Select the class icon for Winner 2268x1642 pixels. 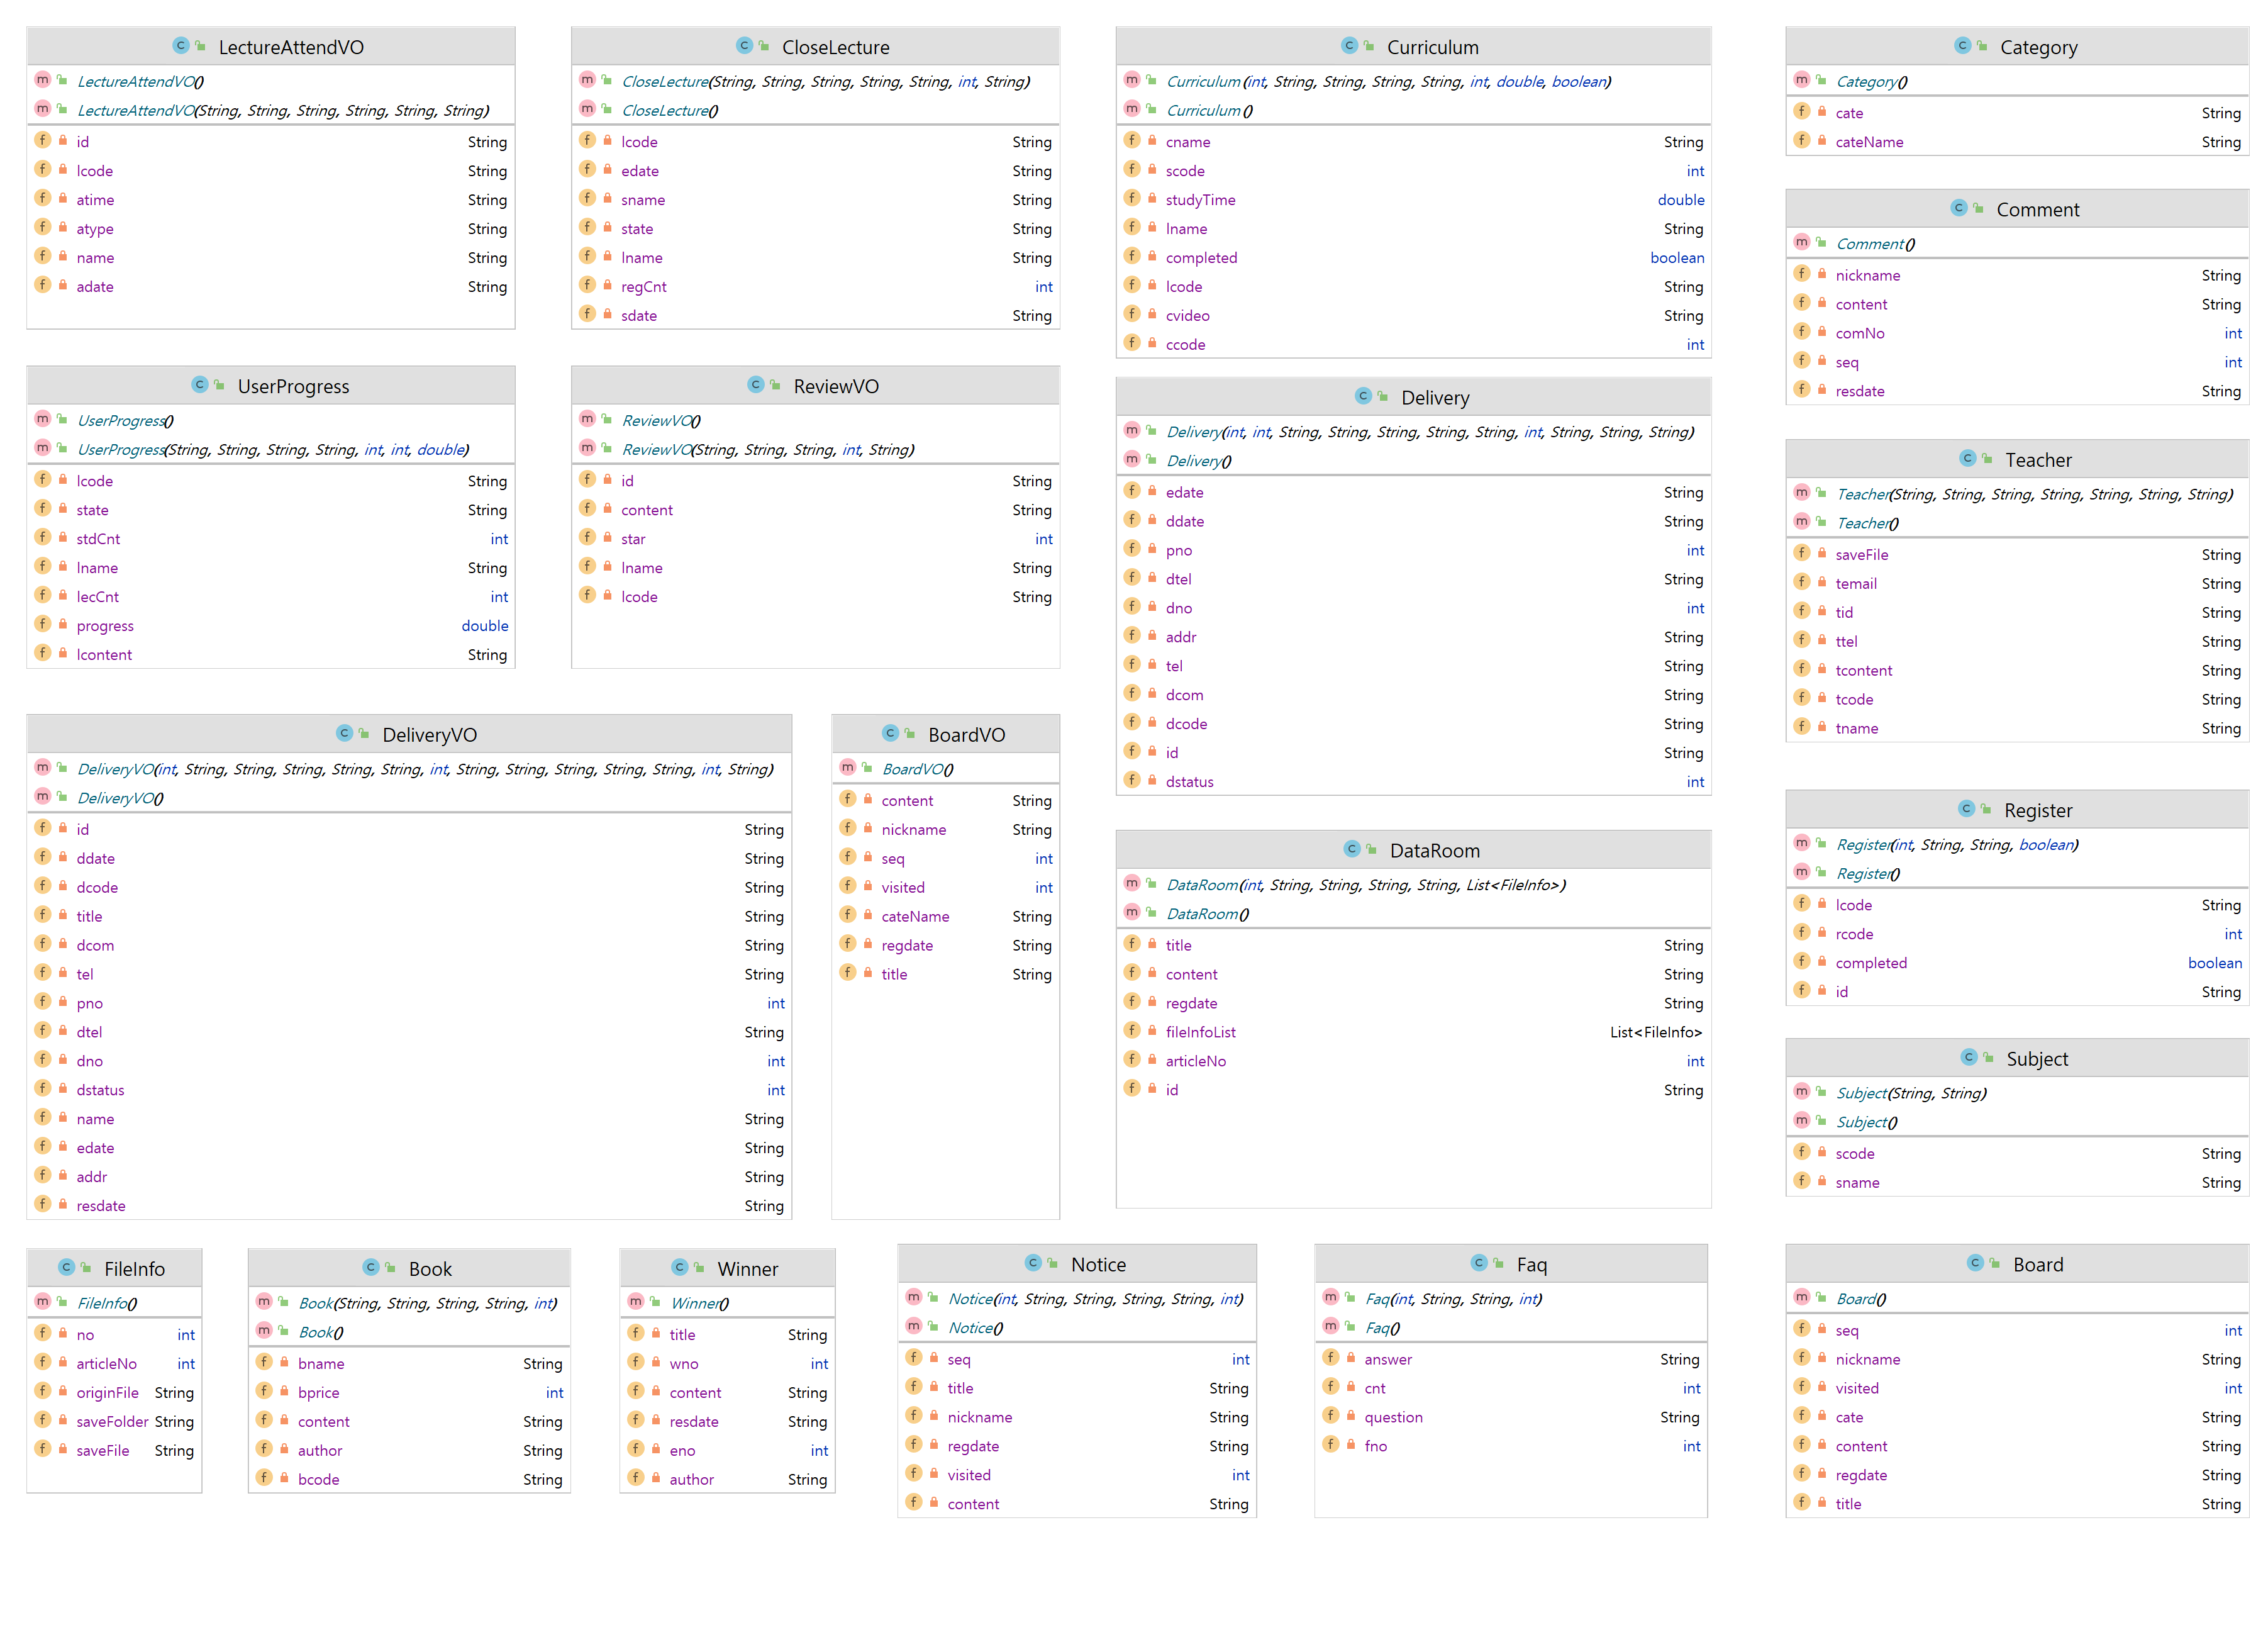tap(680, 1268)
